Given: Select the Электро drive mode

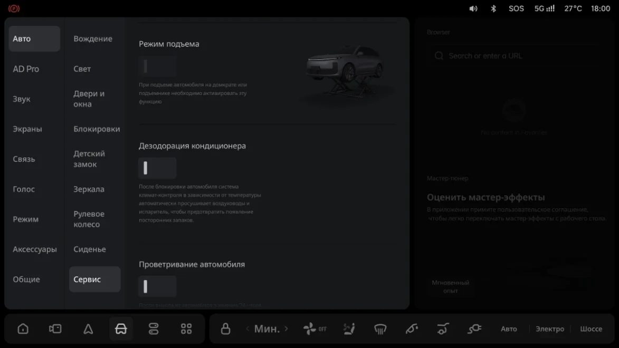Looking at the screenshot, I should 549,328.
